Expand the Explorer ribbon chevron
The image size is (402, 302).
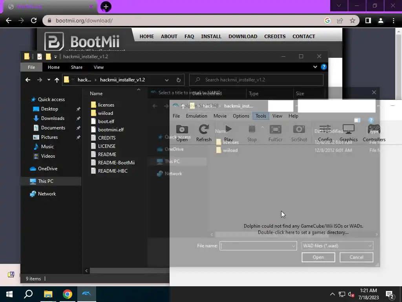(x=315, y=67)
